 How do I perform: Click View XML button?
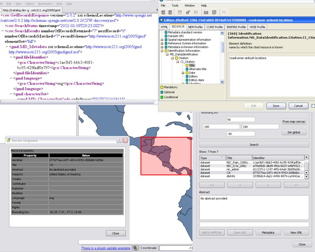point(296,233)
